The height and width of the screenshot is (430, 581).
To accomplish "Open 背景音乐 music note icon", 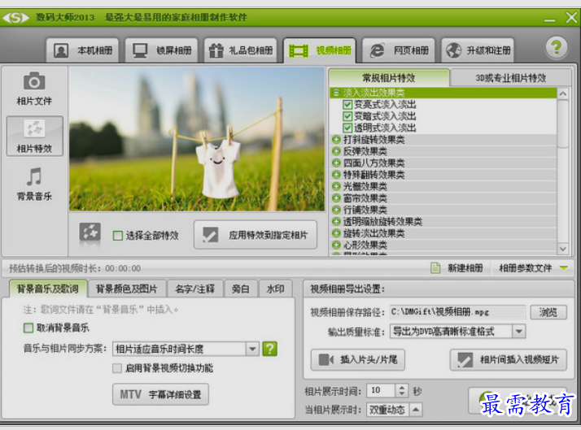I will pos(34,176).
